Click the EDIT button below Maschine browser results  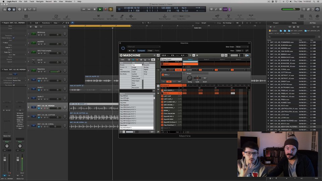[x=152, y=132]
